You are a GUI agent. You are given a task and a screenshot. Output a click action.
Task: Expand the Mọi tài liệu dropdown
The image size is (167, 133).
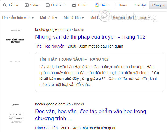[x=74, y=18]
